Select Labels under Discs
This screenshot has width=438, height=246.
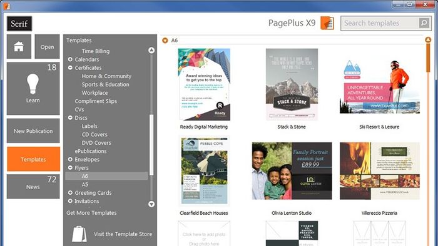point(89,126)
